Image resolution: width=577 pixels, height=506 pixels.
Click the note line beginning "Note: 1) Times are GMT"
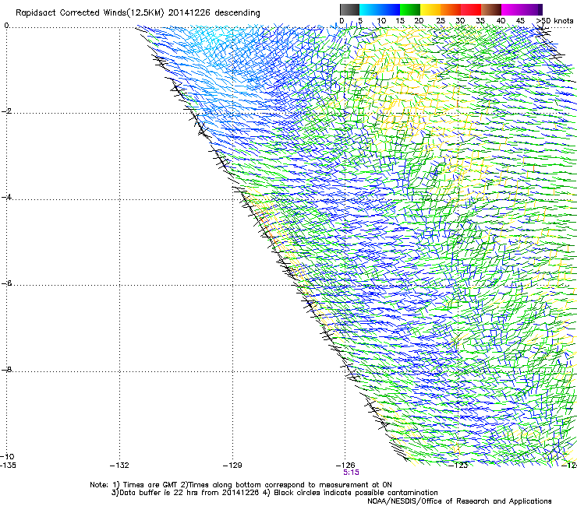pyautogui.click(x=241, y=485)
